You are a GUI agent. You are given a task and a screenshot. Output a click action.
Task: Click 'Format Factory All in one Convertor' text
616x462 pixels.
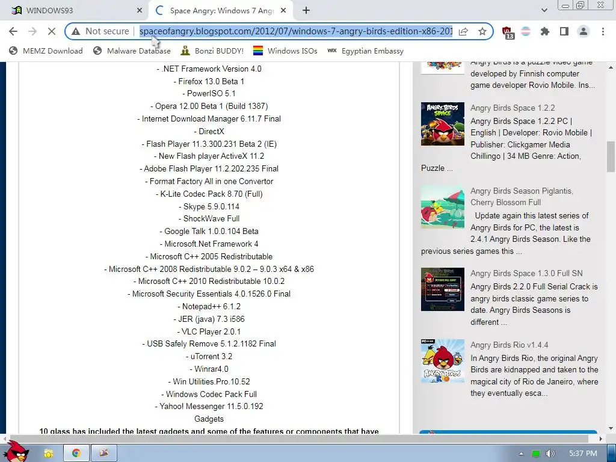coord(211,181)
